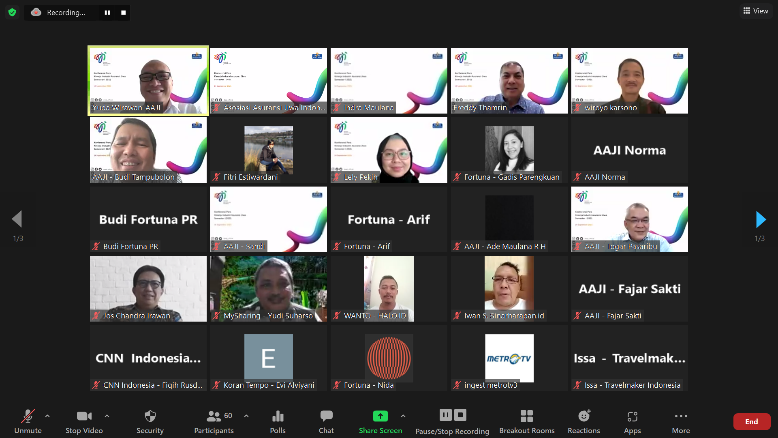Expand audio options arrow next to Unmute

(47, 416)
